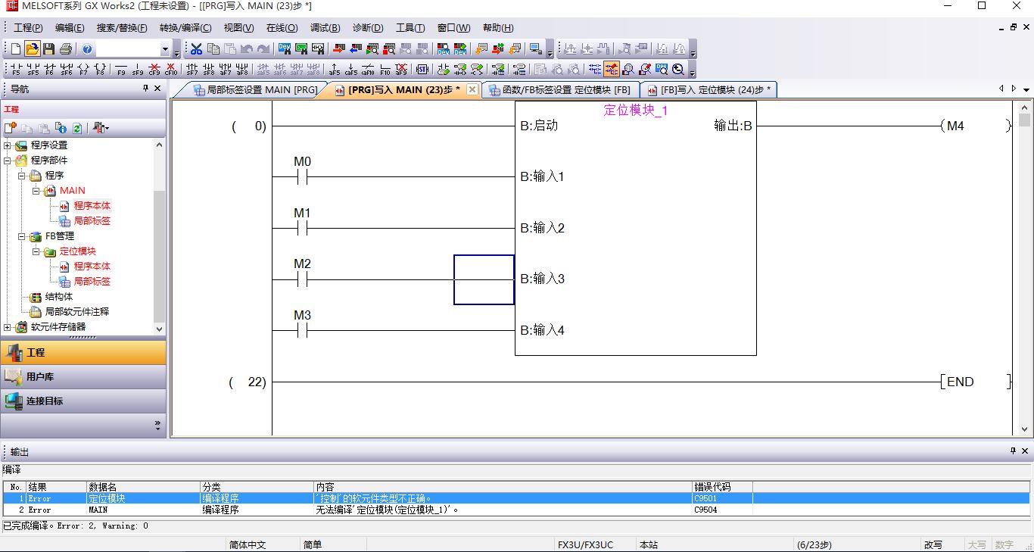Toggle the navigation panel pin
The height and width of the screenshot is (552, 1034).
pyautogui.click(x=146, y=89)
